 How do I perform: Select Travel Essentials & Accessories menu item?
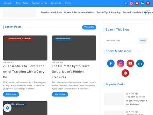(x=138, y=12)
